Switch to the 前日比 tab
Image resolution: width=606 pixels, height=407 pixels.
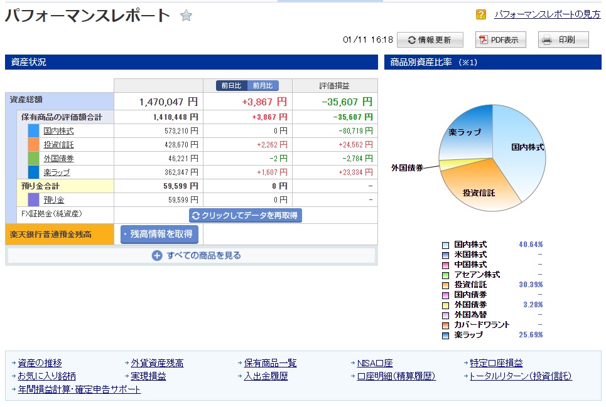pyautogui.click(x=232, y=86)
